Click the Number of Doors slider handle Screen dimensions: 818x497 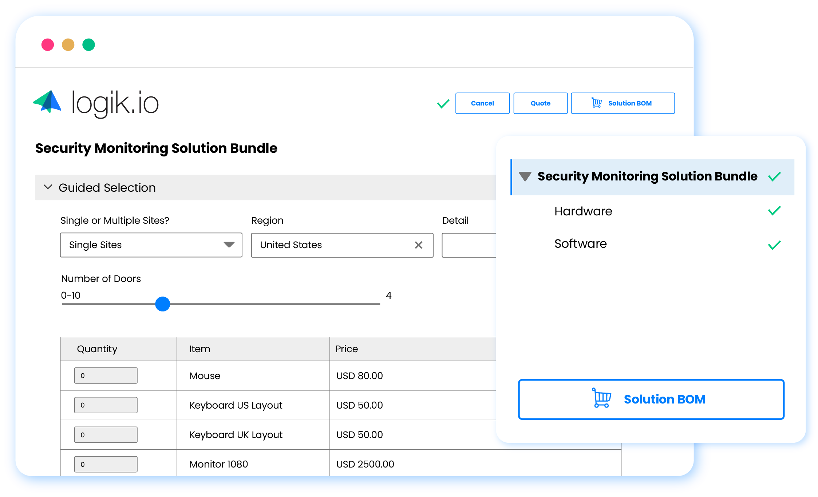(x=163, y=304)
